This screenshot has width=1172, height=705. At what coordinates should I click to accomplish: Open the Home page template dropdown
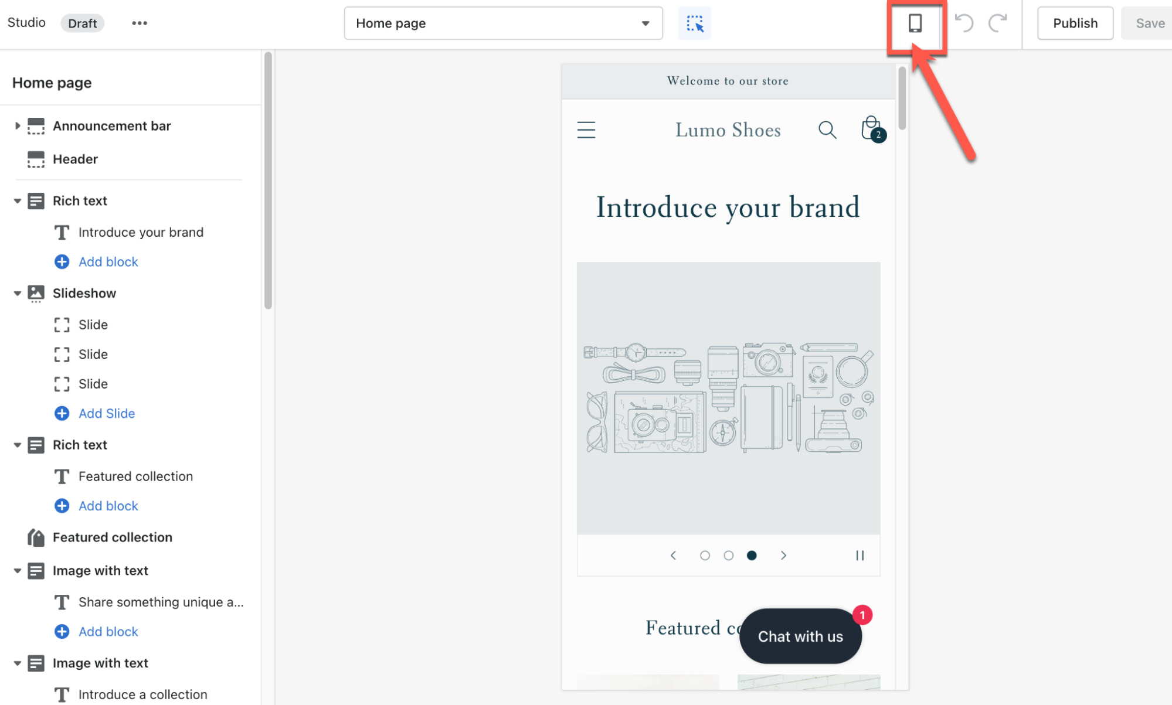(x=503, y=23)
